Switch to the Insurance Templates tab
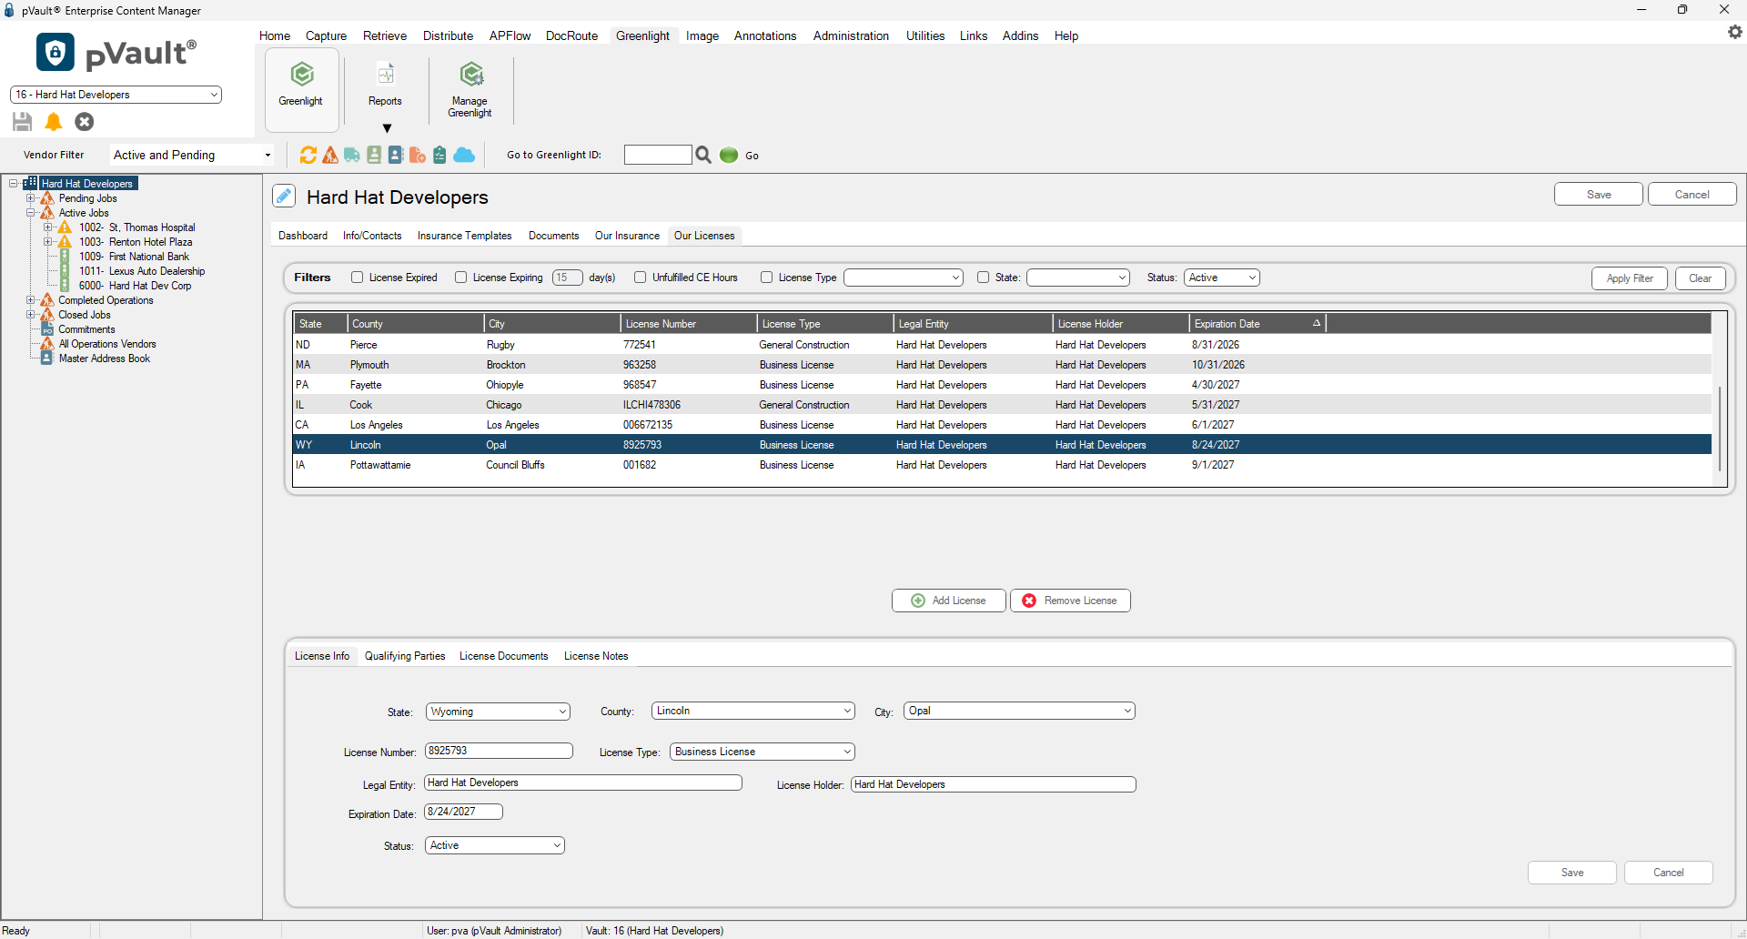 pyautogui.click(x=464, y=236)
